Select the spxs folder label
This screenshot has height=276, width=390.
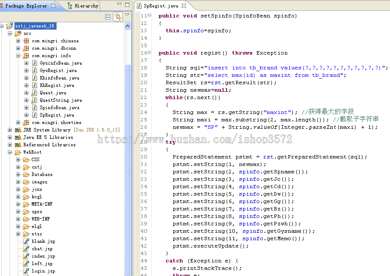click(37, 212)
